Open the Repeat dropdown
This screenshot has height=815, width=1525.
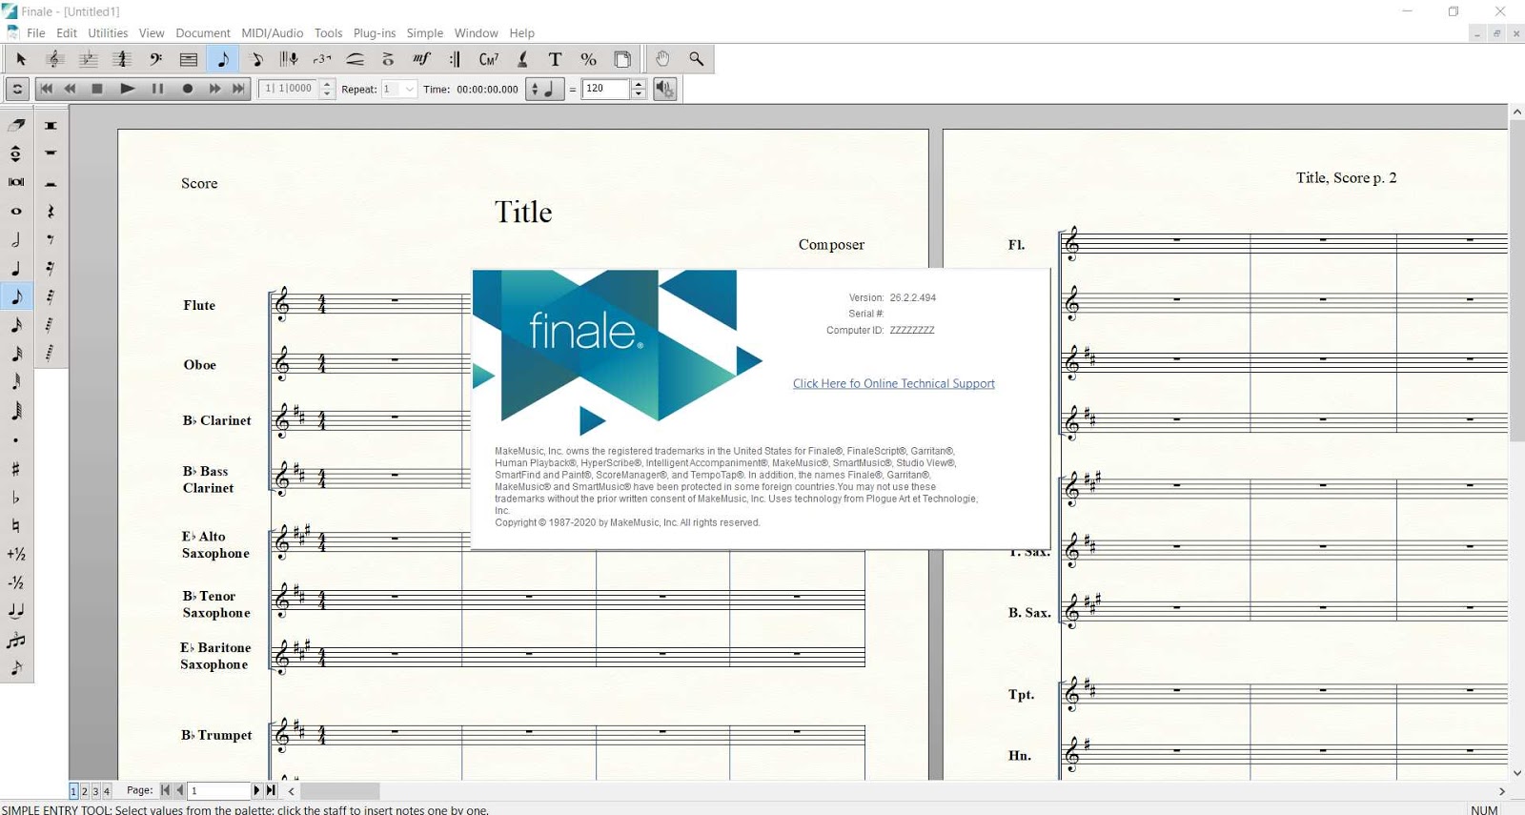pyautogui.click(x=409, y=89)
